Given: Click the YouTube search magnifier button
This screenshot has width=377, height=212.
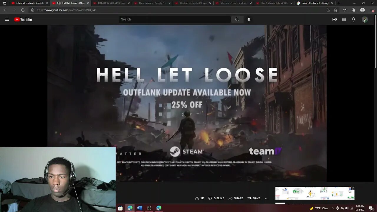Looking at the screenshot, I should click(237, 19).
